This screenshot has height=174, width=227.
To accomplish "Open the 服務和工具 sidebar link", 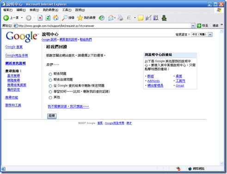I will (x=13, y=105).
